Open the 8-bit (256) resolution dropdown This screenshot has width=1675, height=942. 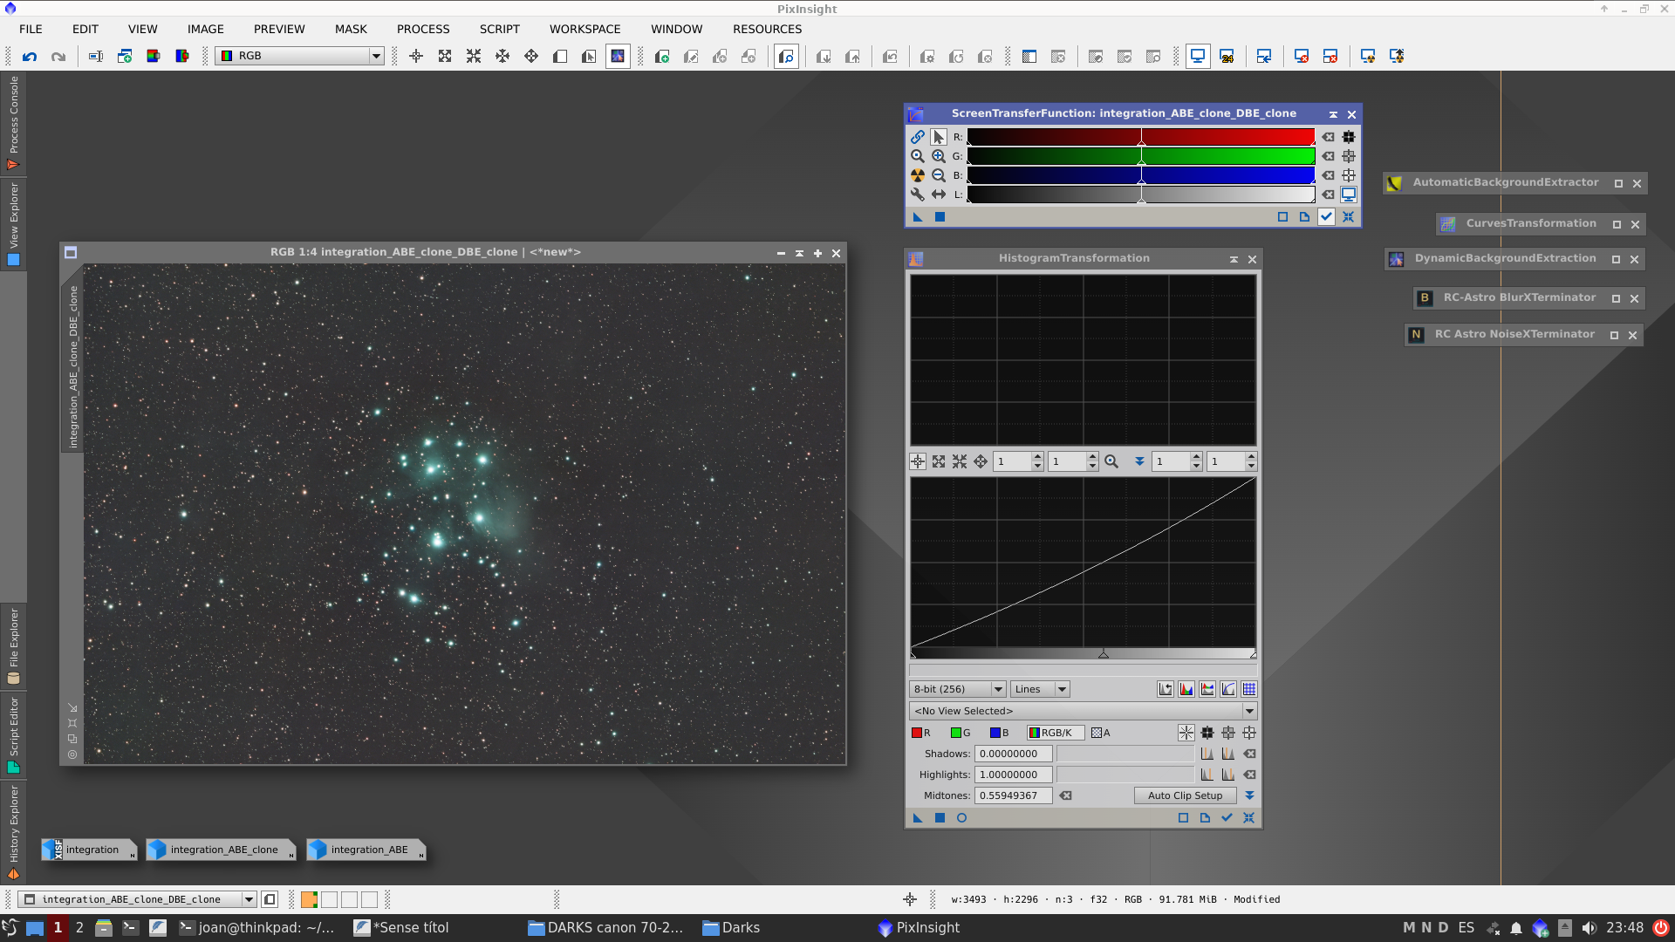[x=957, y=689]
